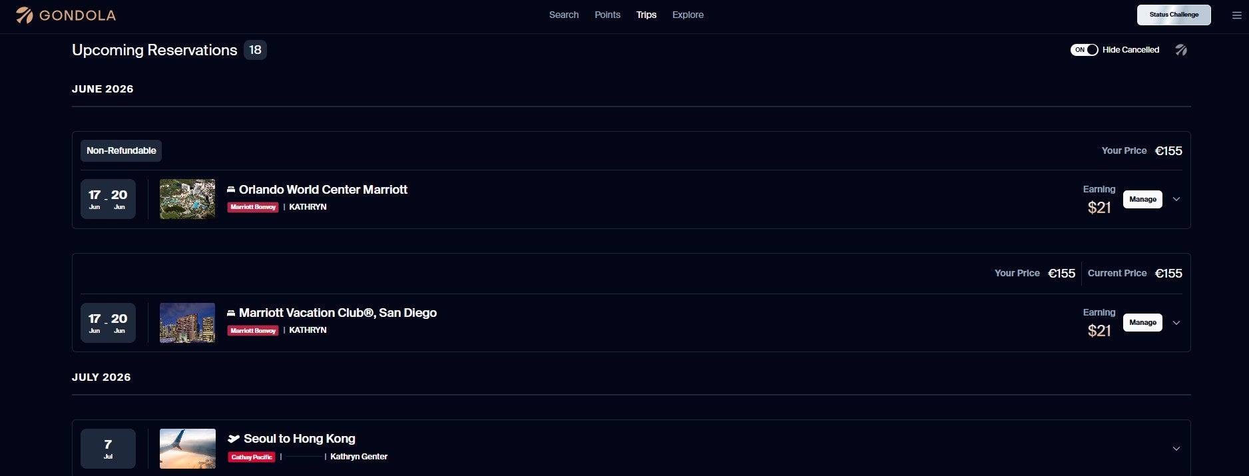This screenshot has height=476, width=1249.
Task: Click the Kathryn Genter passenger name
Action: [359, 457]
